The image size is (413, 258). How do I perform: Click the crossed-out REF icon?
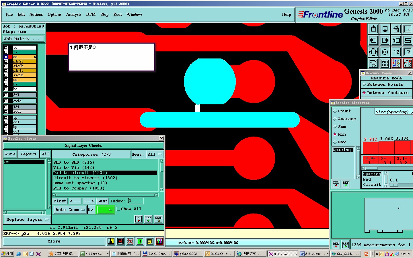[x=130, y=241]
